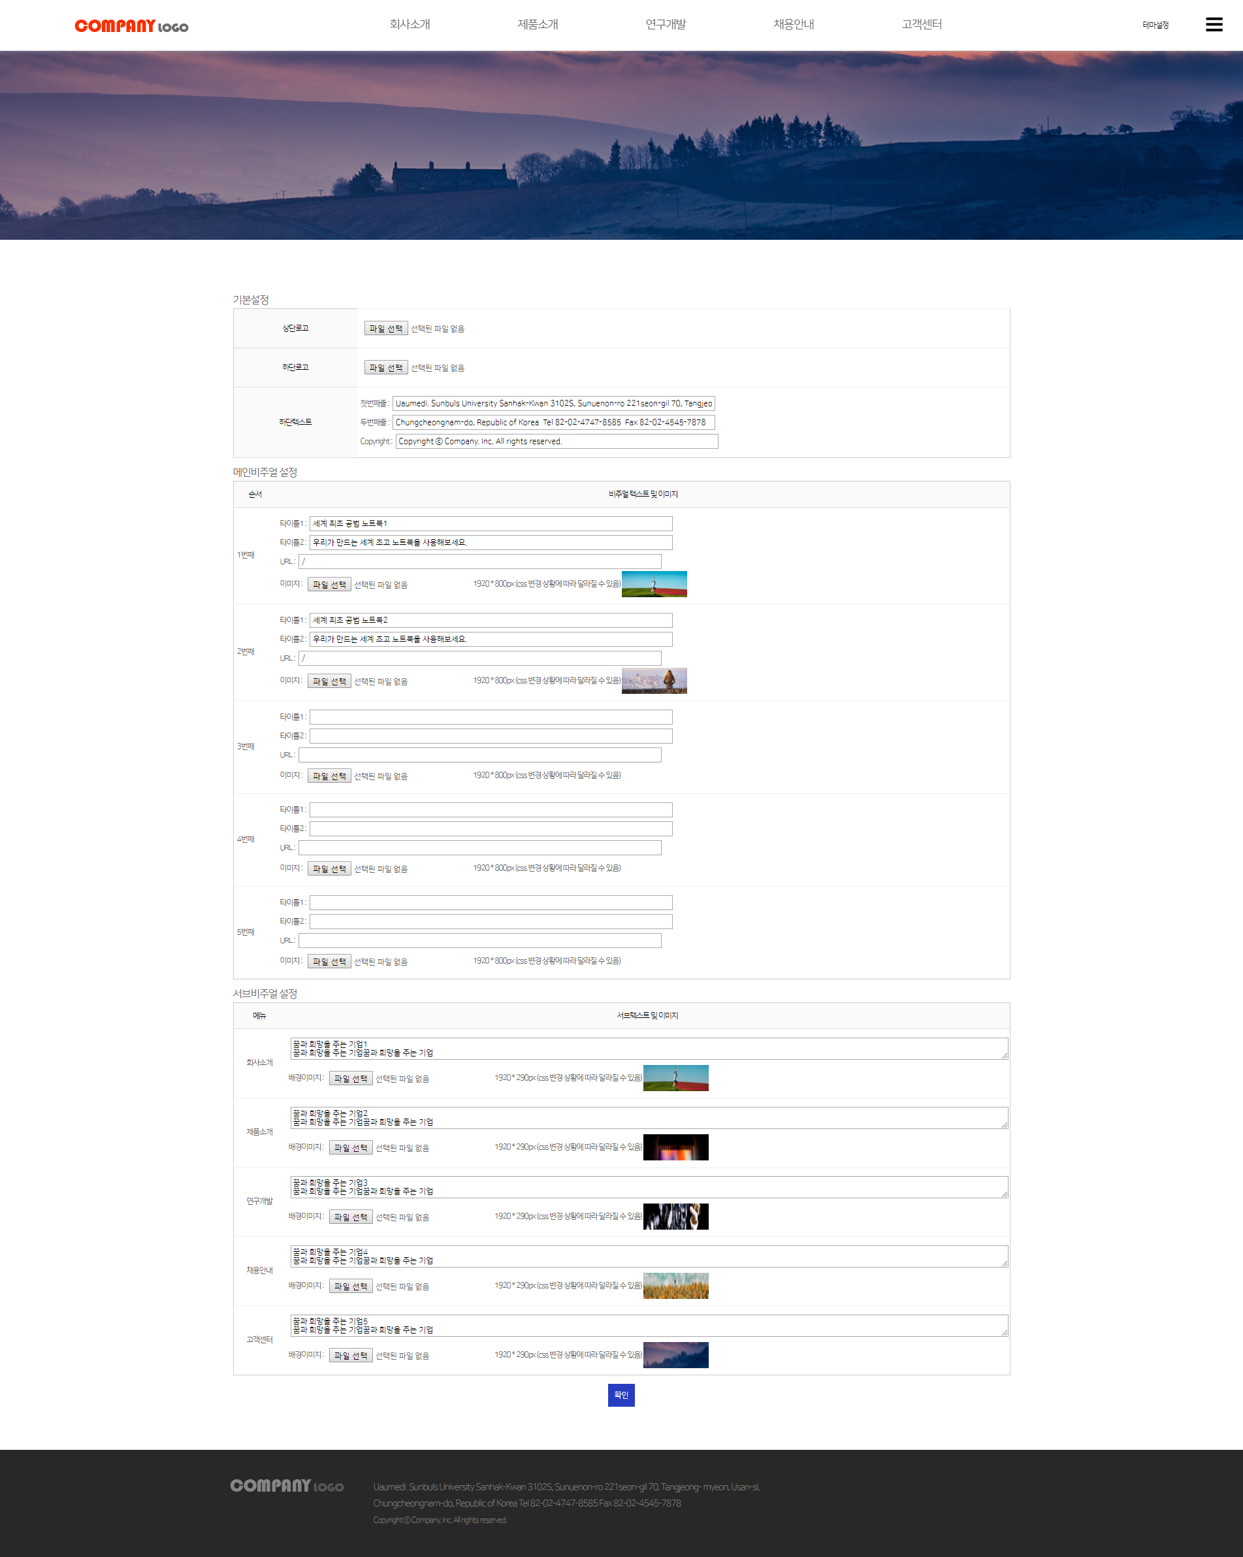Click the 채용안내 wheat field thumbnail
The width and height of the screenshot is (1243, 1557).
pos(675,1285)
